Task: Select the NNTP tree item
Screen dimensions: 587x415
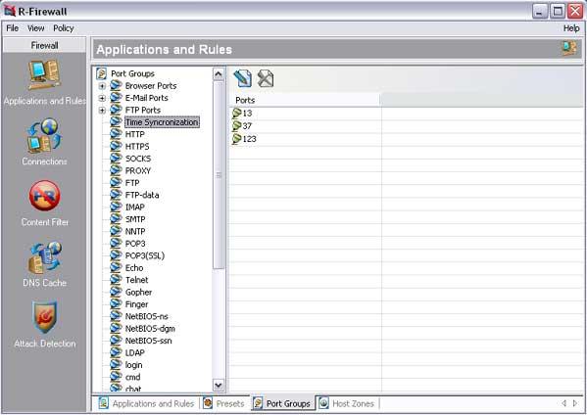Action: pyautogui.click(x=135, y=231)
